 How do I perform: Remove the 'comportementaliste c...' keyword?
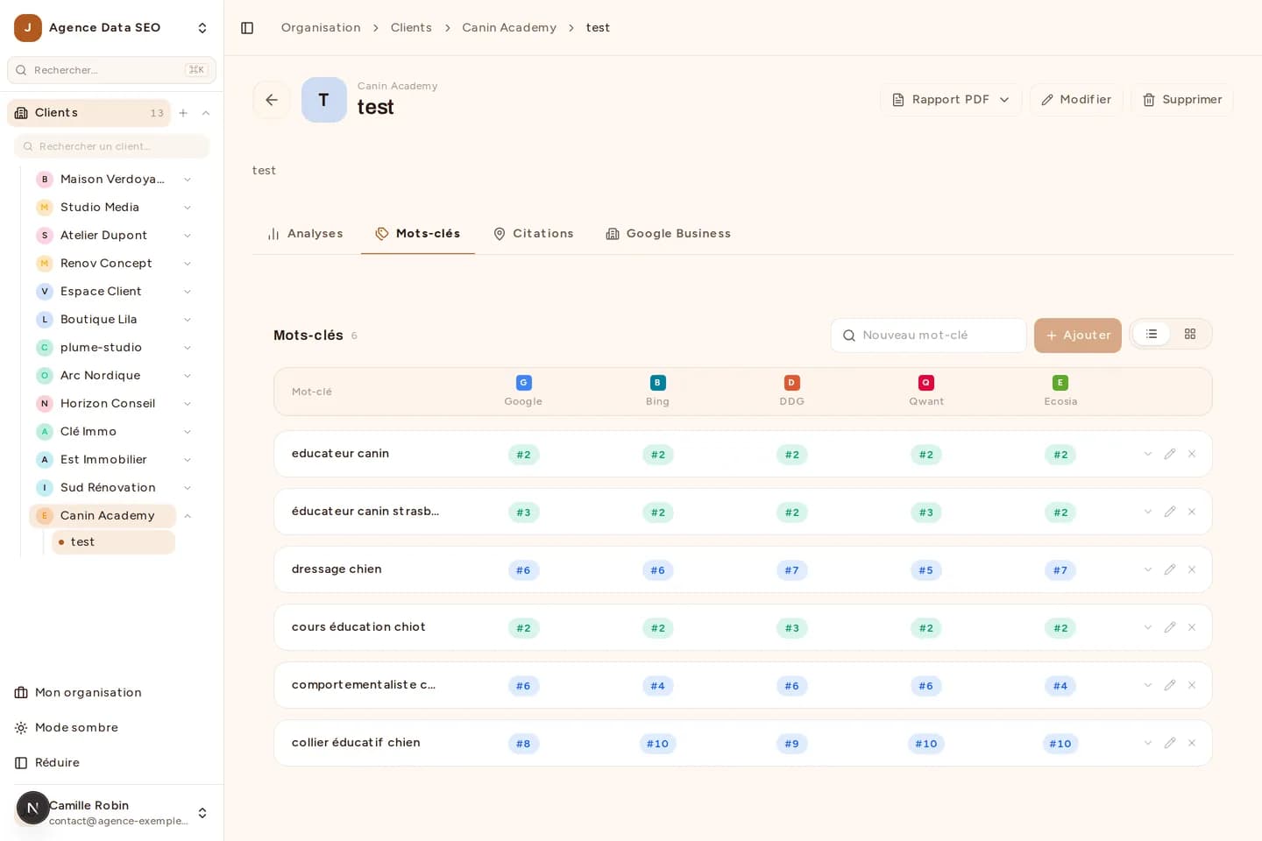[x=1192, y=685]
